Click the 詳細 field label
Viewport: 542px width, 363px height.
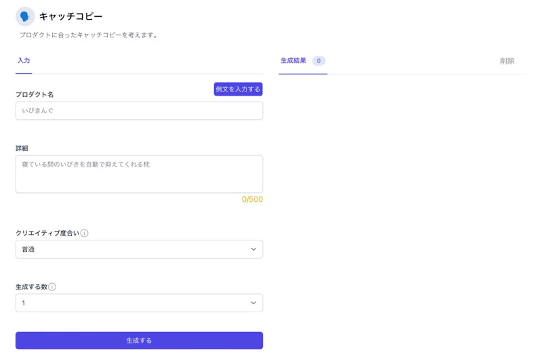(x=22, y=148)
